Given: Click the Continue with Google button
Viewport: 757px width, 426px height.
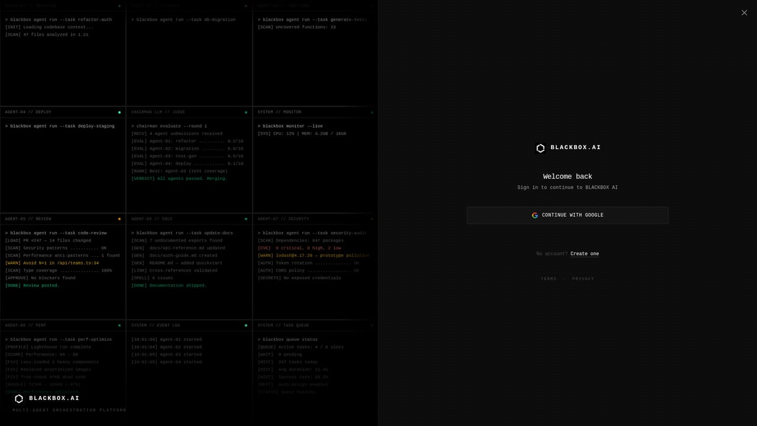Looking at the screenshot, I should pyautogui.click(x=568, y=215).
